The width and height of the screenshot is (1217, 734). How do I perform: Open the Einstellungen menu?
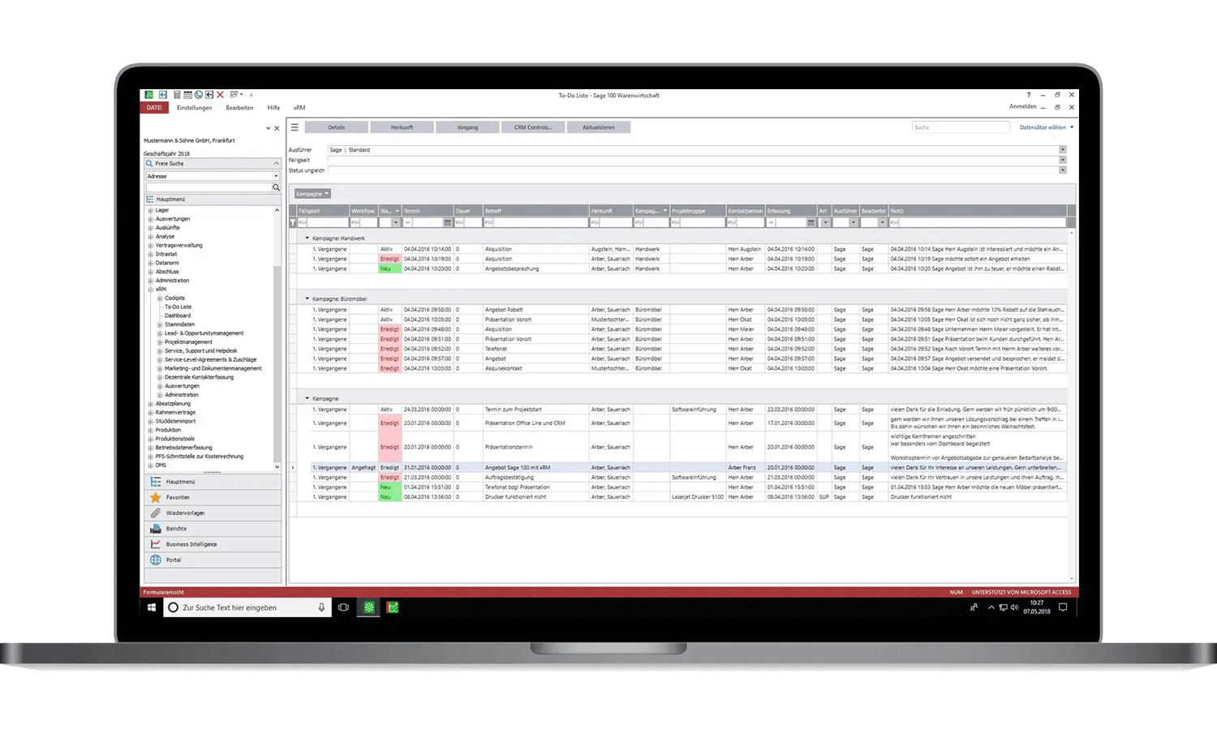pyautogui.click(x=194, y=108)
